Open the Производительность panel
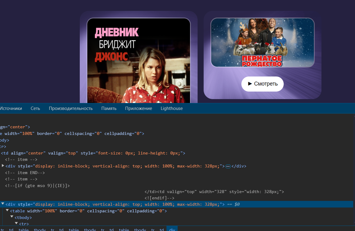 tap(71, 108)
